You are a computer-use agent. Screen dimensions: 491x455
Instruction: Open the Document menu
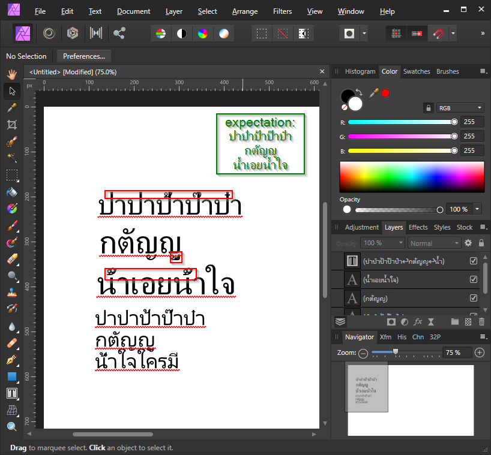coord(133,11)
